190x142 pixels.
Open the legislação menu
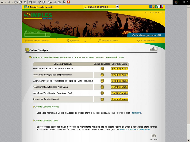pos(74,41)
